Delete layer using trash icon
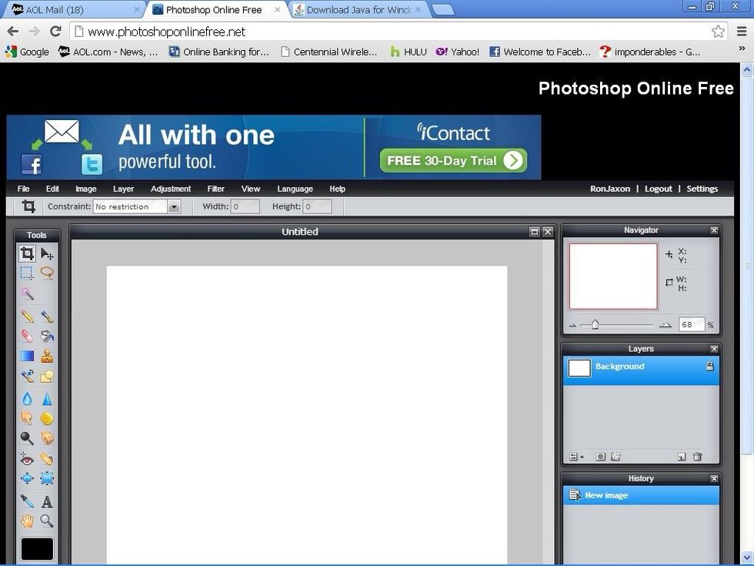The height and width of the screenshot is (566, 754). (x=697, y=456)
